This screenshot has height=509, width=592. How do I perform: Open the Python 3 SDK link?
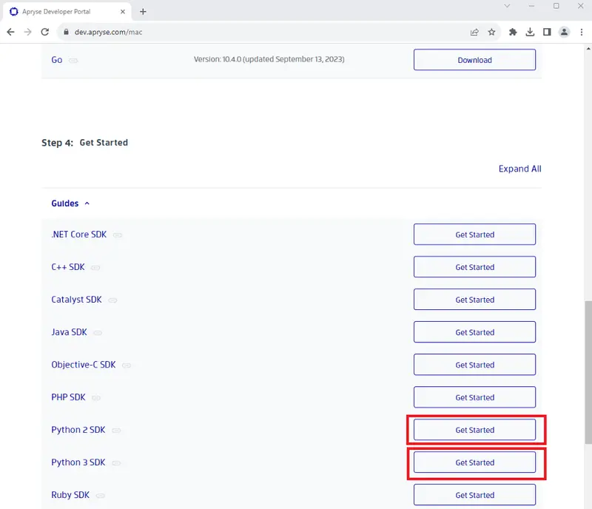pos(78,462)
